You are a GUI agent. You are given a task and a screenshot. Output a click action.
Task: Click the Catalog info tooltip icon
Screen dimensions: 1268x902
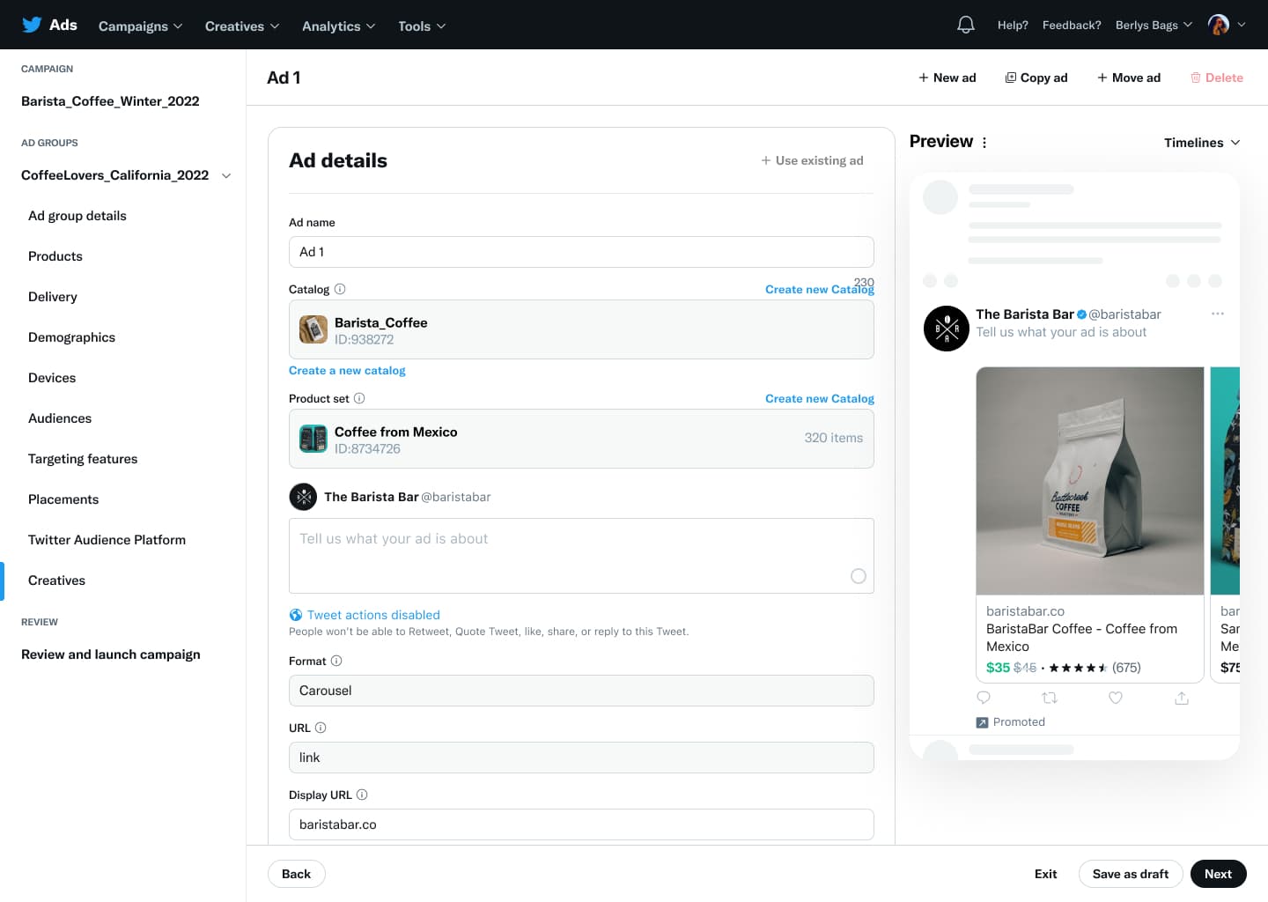tap(340, 289)
